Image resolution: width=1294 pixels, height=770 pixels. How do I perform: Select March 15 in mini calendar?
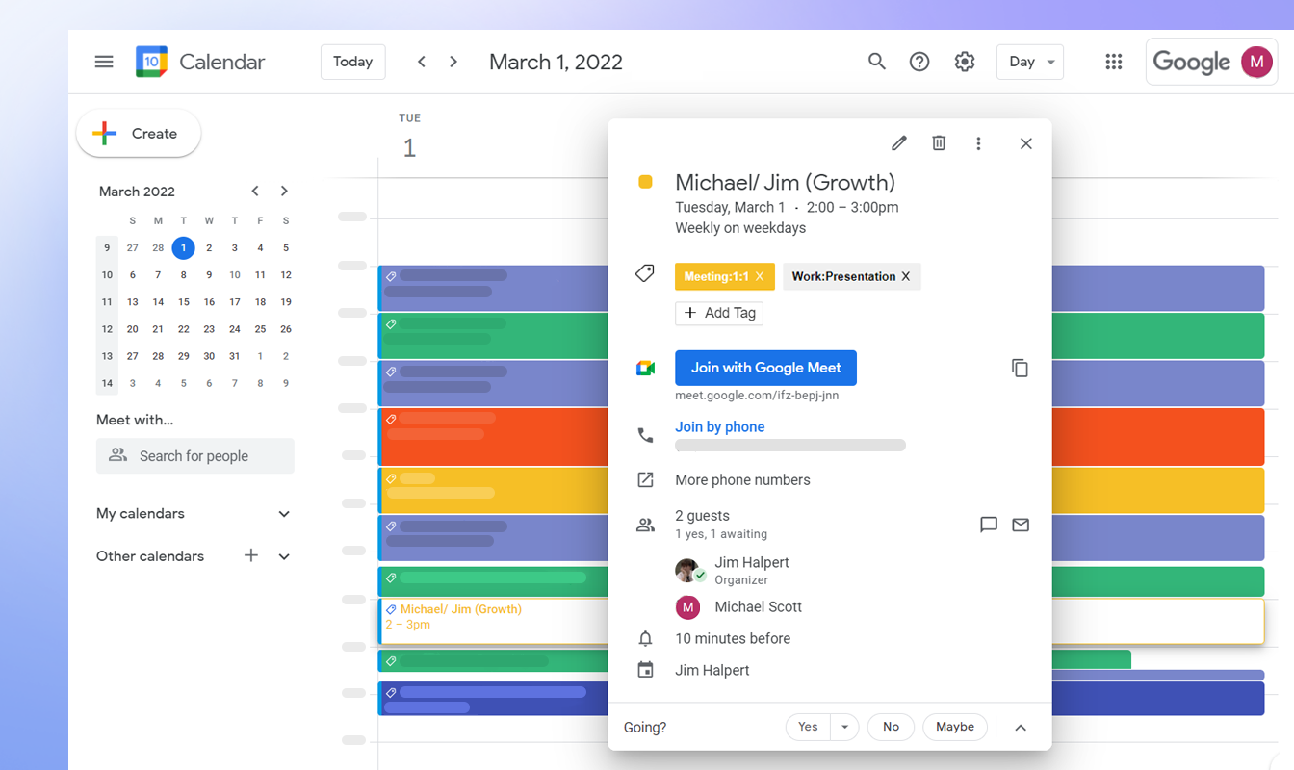[183, 302]
